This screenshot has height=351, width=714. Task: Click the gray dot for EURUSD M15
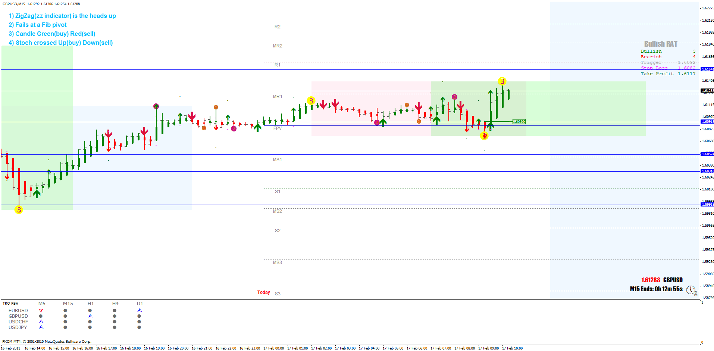pyautogui.click(x=65, y=310)
